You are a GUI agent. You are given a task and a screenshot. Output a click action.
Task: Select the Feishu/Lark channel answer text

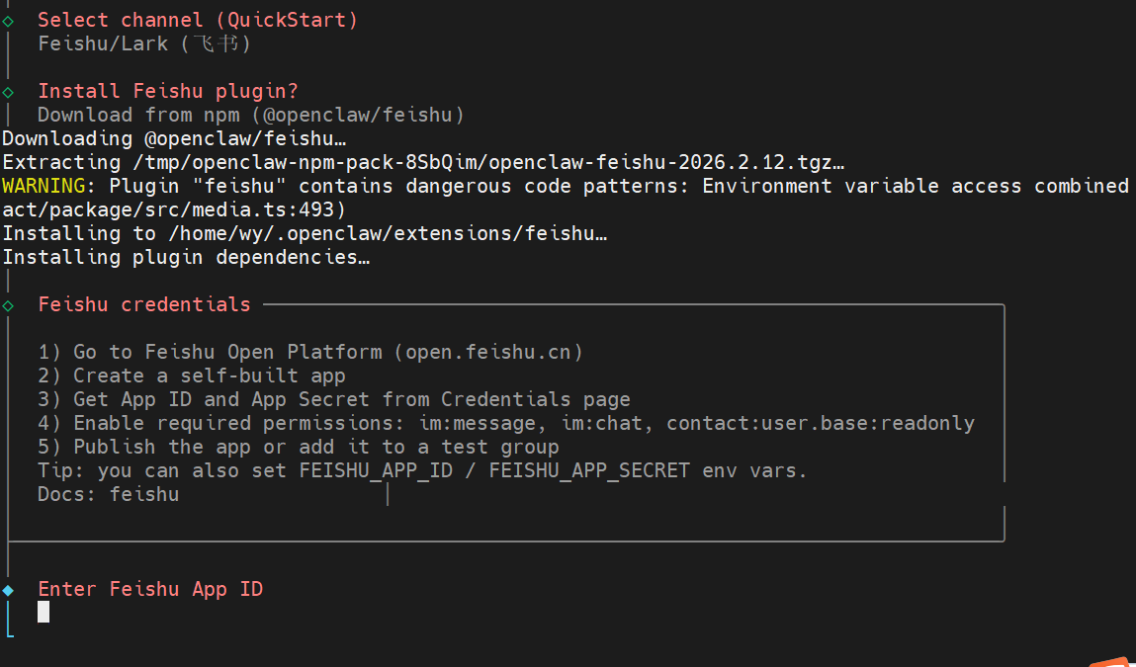[144, 43]
